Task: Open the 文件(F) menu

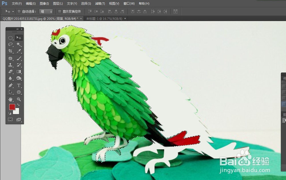Action: [17, 3]
